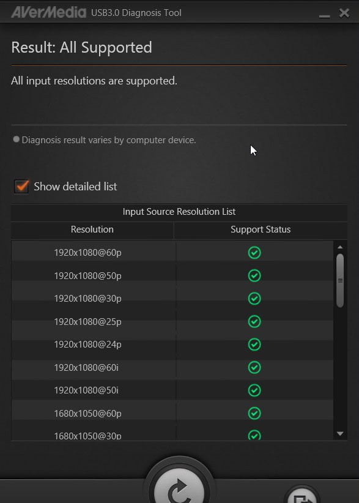The image size is (359, 503).
Task: Click the Support Status column header
Action: tap(261, 229)
